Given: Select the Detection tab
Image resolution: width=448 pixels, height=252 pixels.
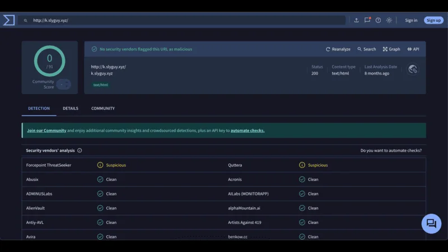Looking at the screenshot, I should click(x=39, y=109).
